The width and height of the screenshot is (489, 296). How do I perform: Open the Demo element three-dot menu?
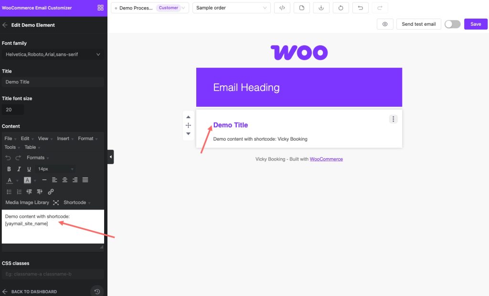click(x=393, y=119)
